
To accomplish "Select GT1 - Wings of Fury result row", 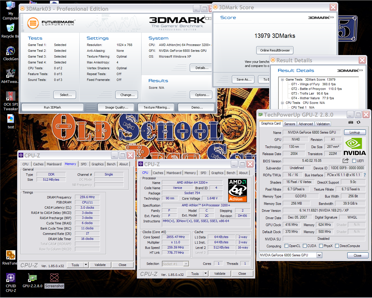I will (313, 84).
